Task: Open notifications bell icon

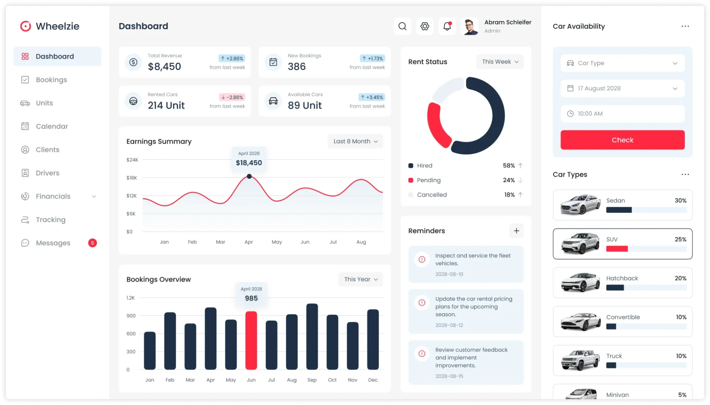Action: [447, 26]
